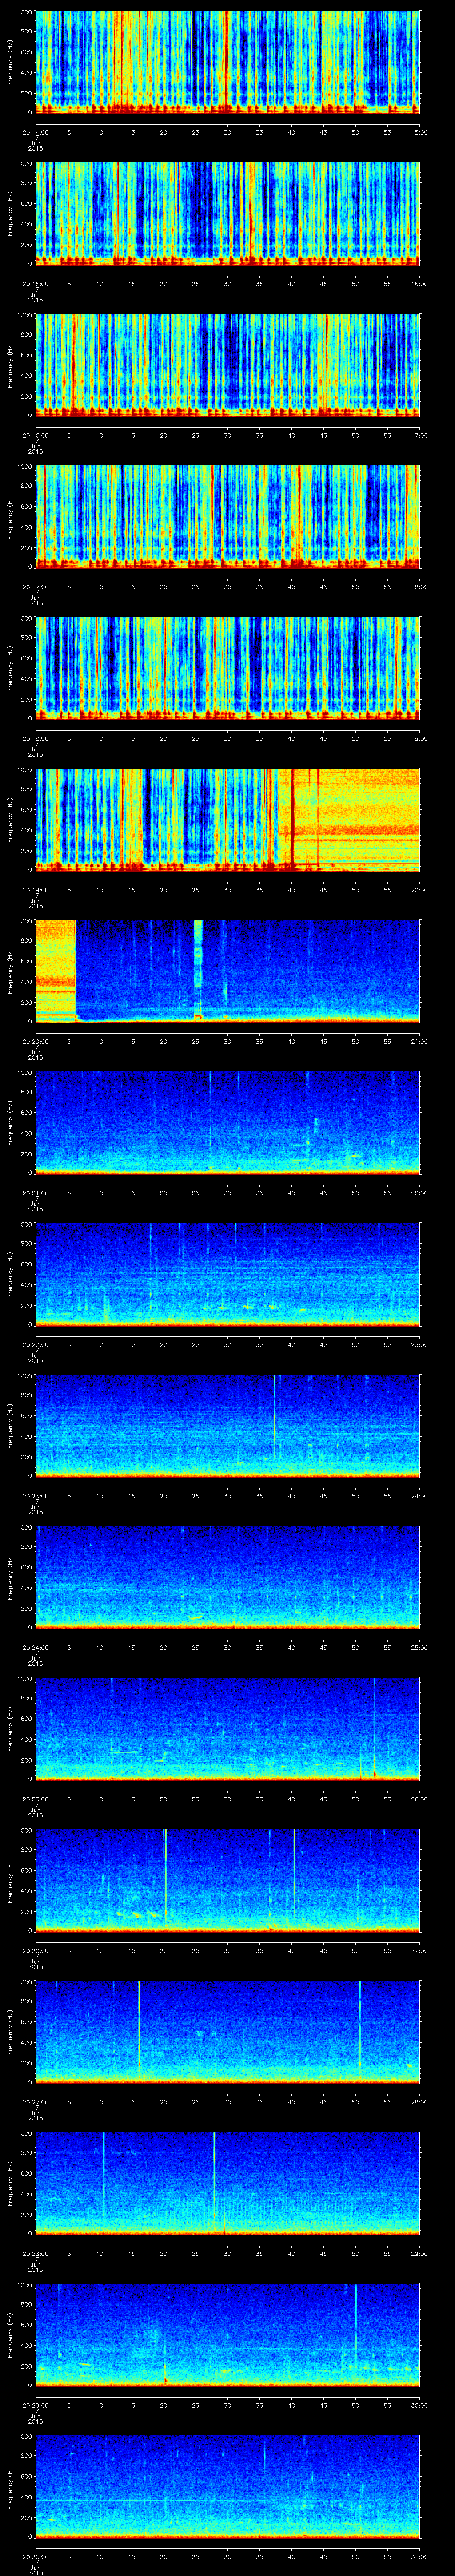The image size is (455, 2576).
Task: Click the "20:15:00" start time label
Action: 36,284
